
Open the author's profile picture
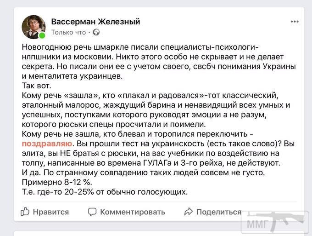33,27
